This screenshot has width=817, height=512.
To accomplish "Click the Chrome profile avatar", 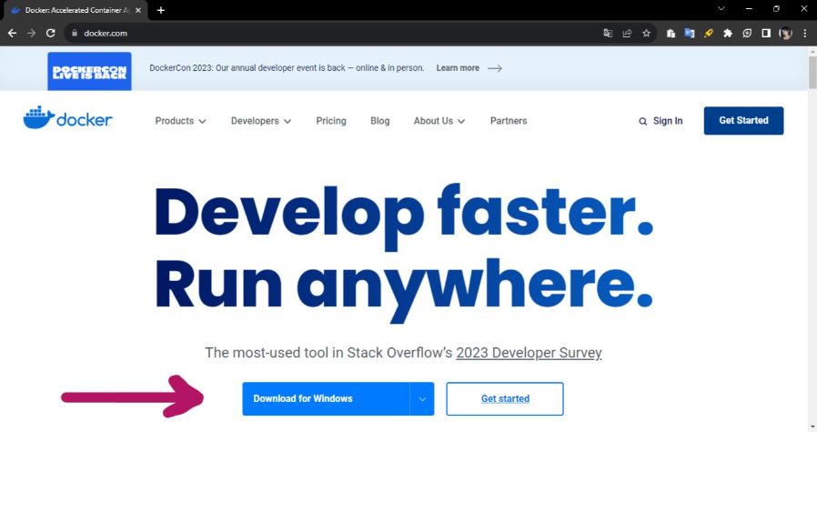I will (785, 33).
